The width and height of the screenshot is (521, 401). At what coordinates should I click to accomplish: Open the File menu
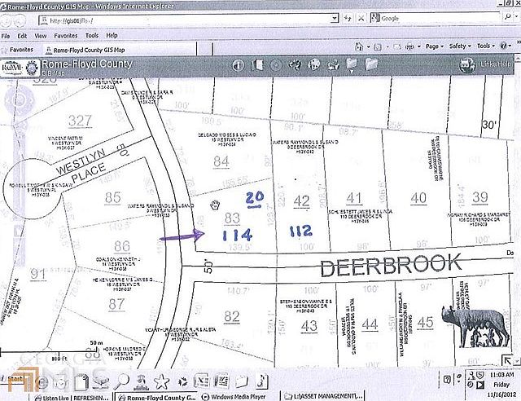coord(6,36)
